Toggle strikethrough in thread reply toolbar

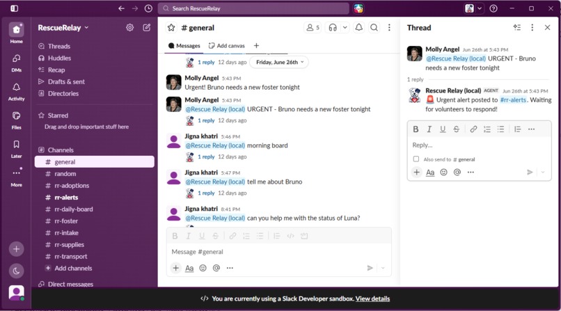[x=456, y=129]
